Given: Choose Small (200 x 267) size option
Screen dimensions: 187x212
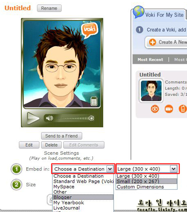Looking at the screenshot, I should pyautogui.click(x=146, y=181).
